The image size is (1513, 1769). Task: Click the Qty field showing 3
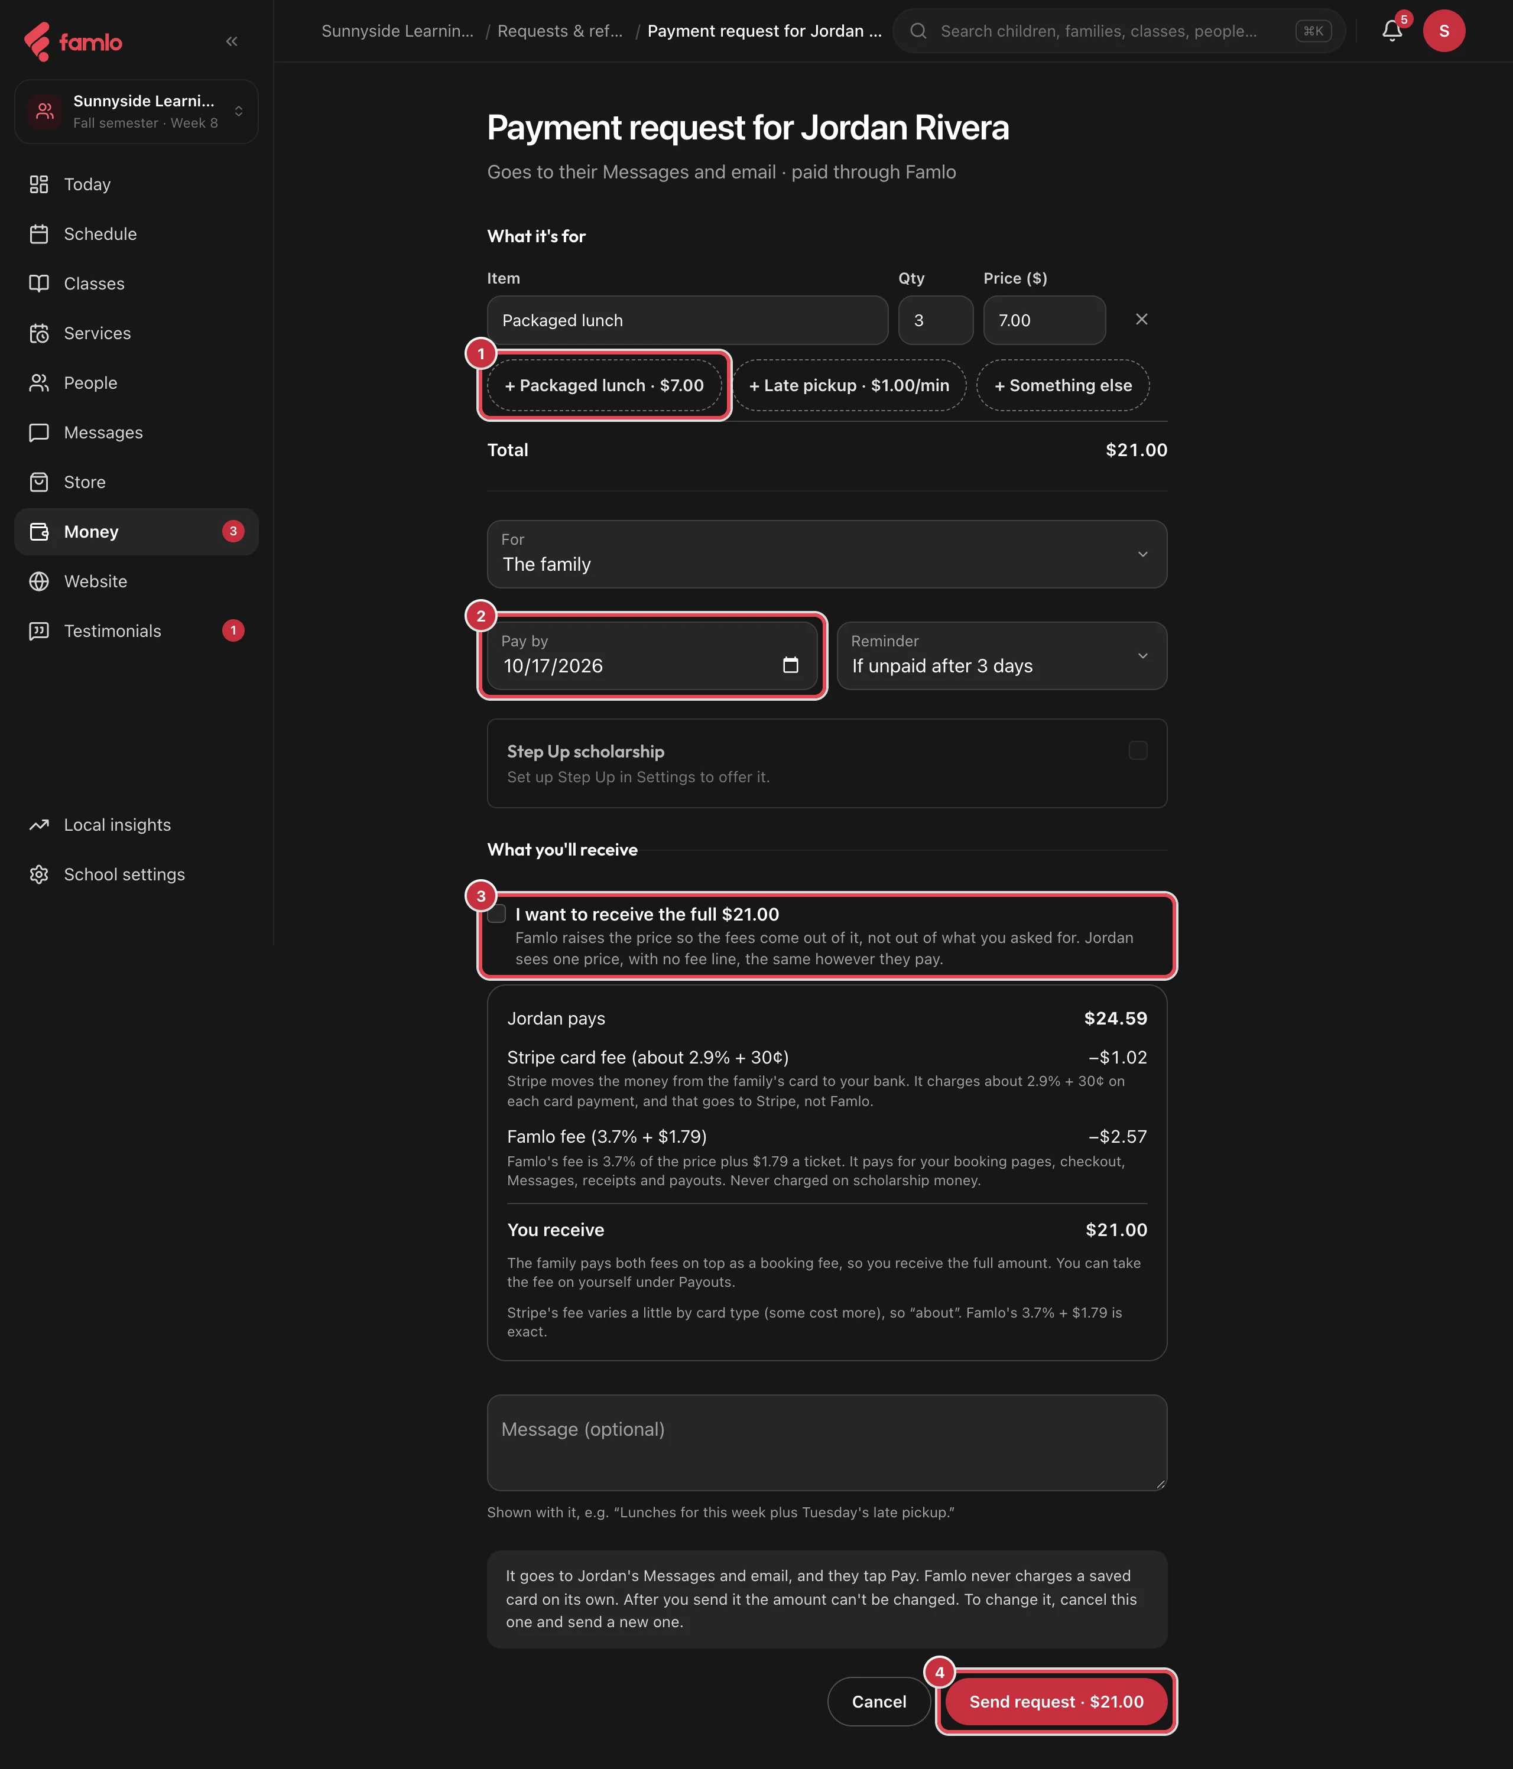click(x=935, y=320)
